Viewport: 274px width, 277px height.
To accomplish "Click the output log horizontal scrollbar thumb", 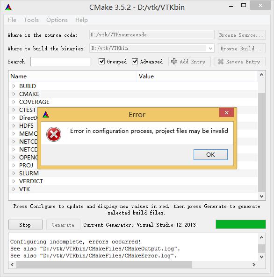I will (104, 264).
